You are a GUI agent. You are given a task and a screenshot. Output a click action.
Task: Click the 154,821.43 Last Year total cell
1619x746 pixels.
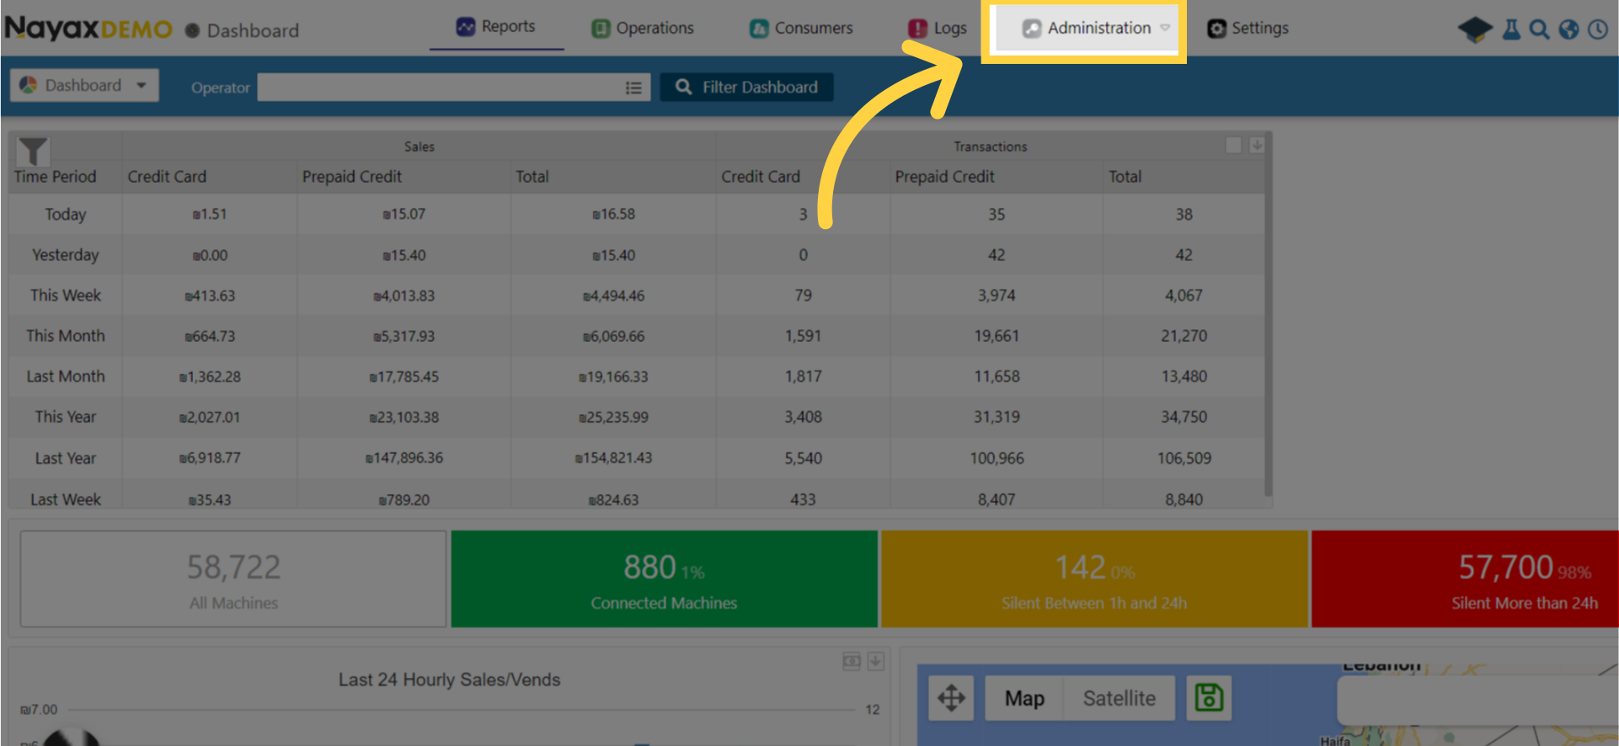613,458
